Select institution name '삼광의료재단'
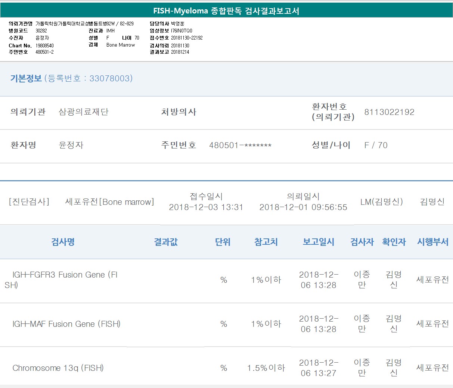The height and width of the screenshot is (388, 453). click(x=84, y=112)
